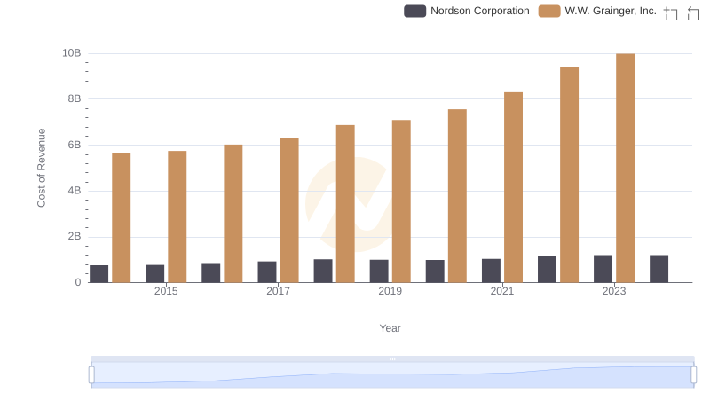Click the W.W. Grainger bar for 2023
Viewport: 710px width, 409px height.
[625, 168]
